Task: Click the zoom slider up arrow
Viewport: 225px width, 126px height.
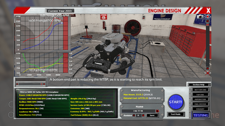Action: pyautogui.click(x=208, y=21)
